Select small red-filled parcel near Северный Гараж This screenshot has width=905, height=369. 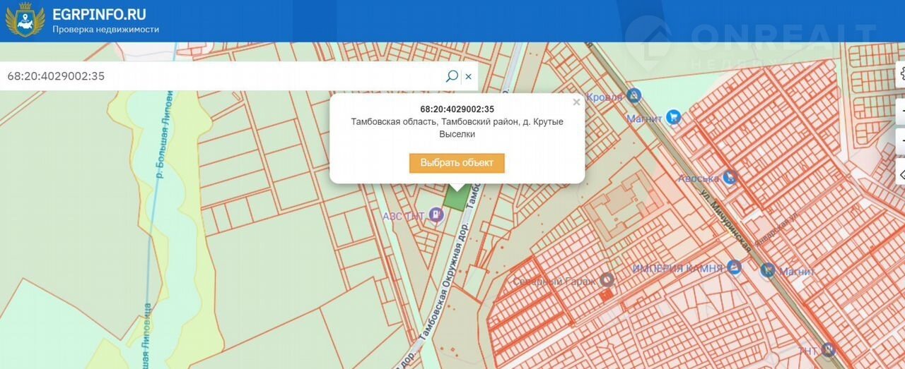(x=604, y=294)
